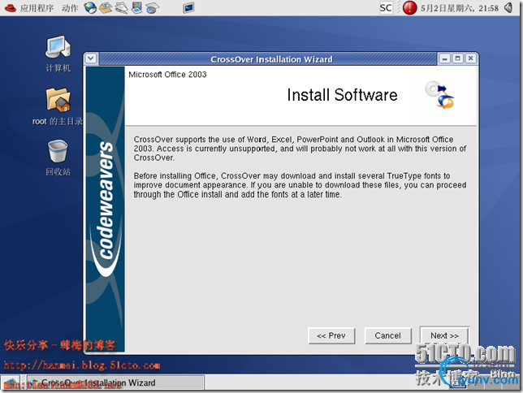Go back with << Prev button
523x393 pixels.
(x=331, y=335)
